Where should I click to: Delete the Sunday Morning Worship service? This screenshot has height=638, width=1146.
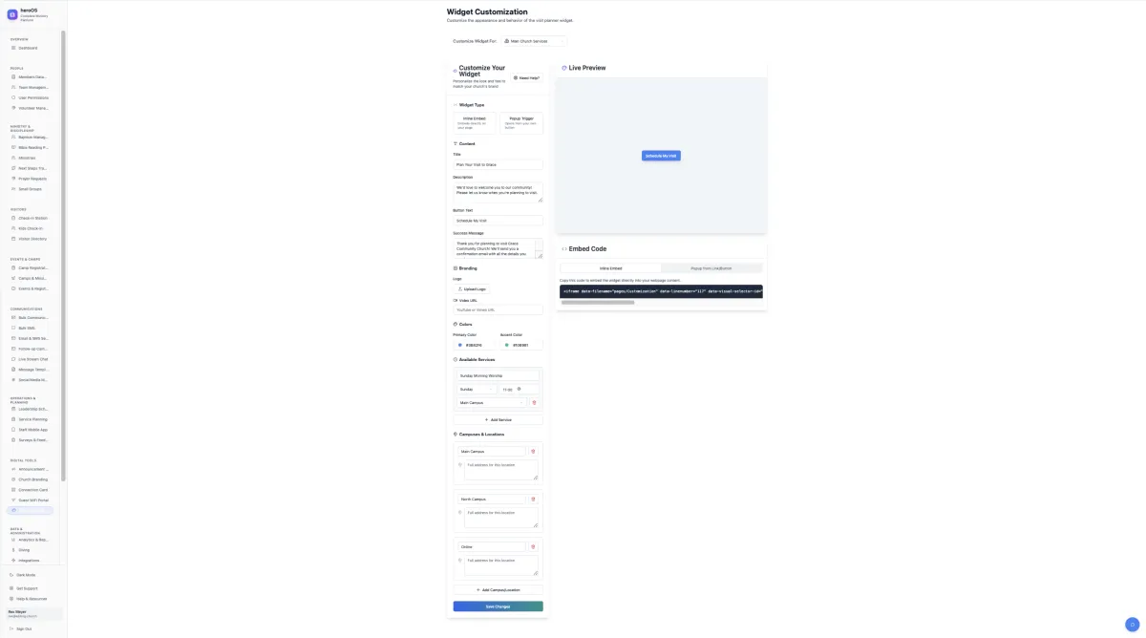(534, 402)
